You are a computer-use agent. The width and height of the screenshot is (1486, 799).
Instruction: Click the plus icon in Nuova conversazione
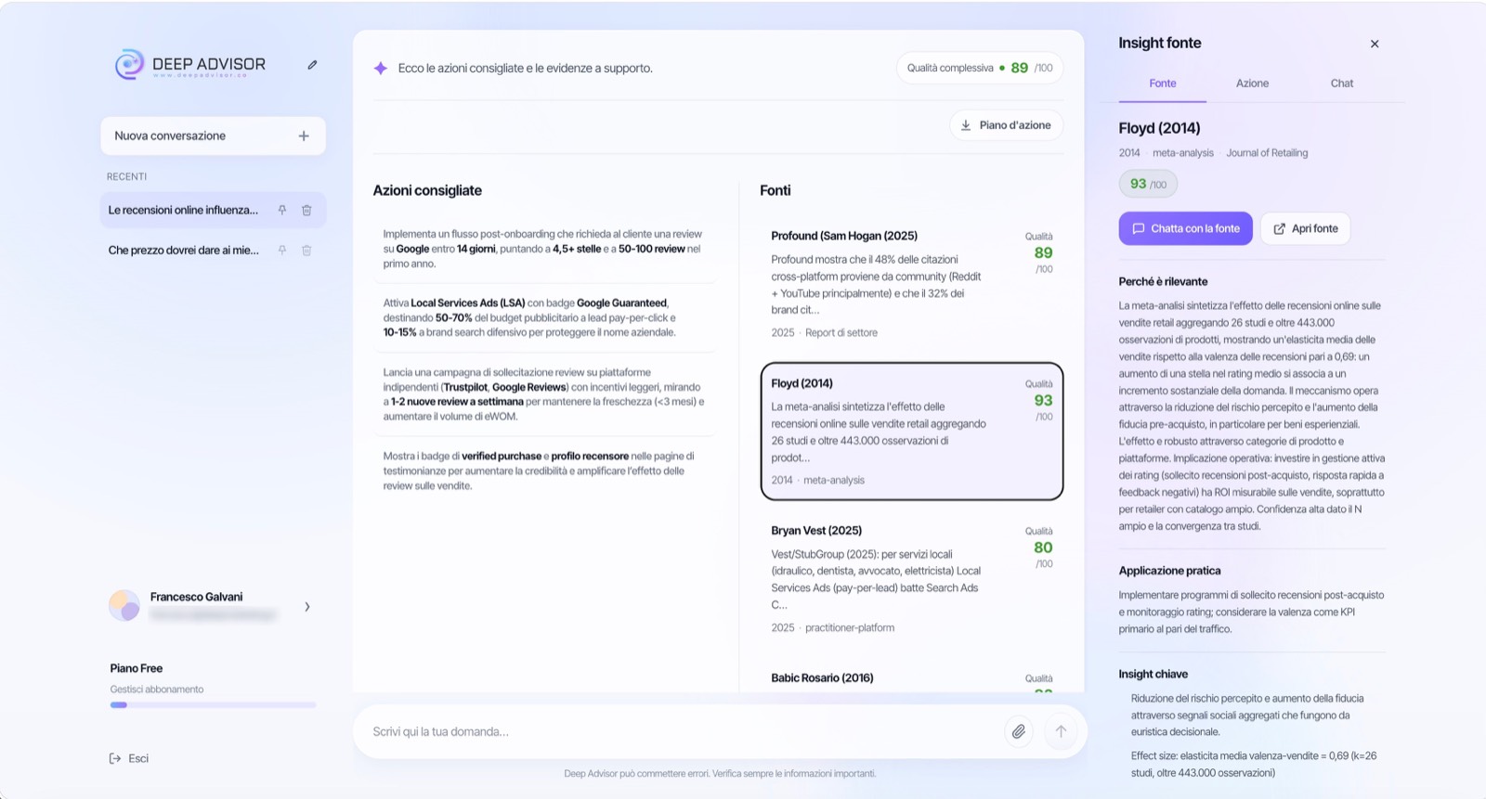(304, 135)
